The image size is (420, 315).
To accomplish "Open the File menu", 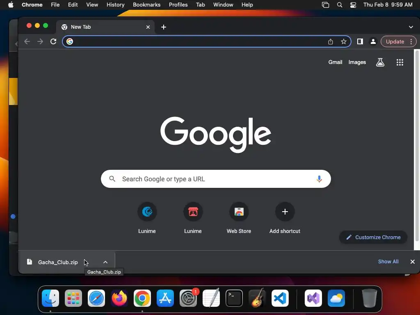I will click(x=55, y=5).
